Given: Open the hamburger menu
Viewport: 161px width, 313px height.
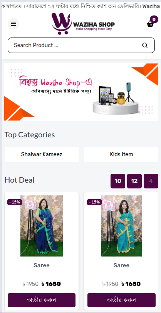Looking at the screenshot, I should [13, 24].
